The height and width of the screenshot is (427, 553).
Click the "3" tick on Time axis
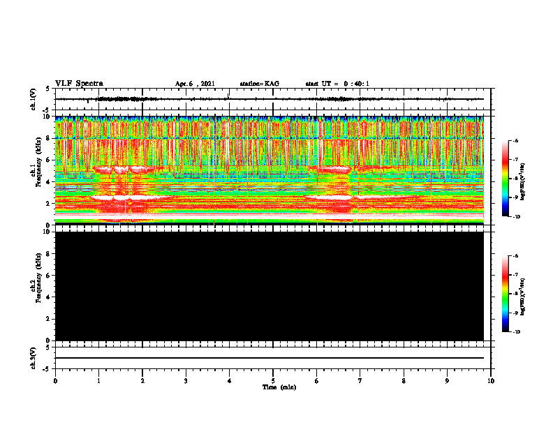point(186,381)
